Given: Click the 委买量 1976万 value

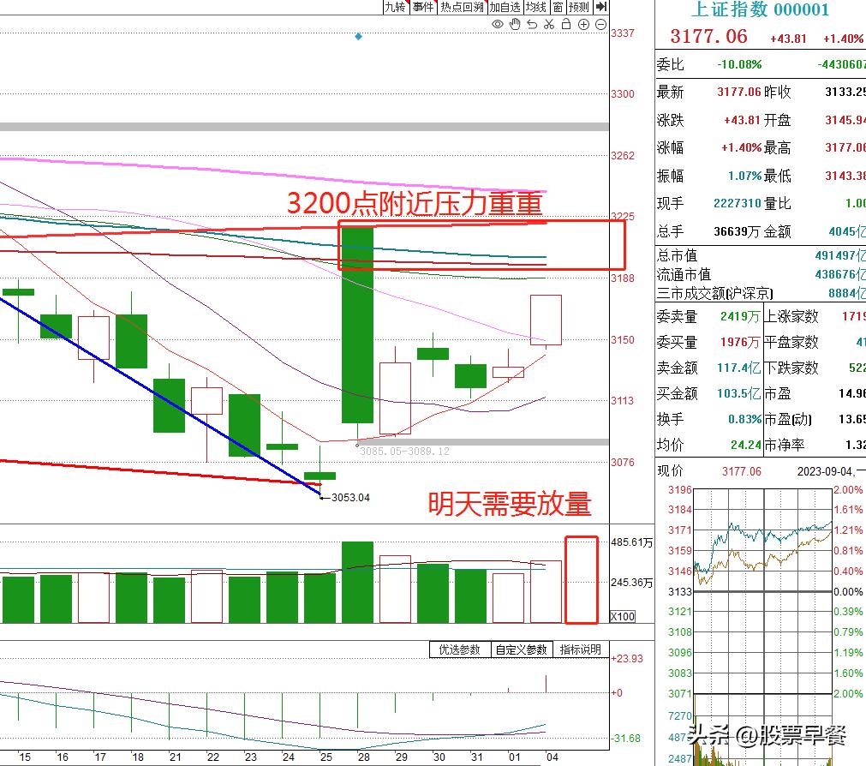Looking at the screenshot, I should click(741, 343).
